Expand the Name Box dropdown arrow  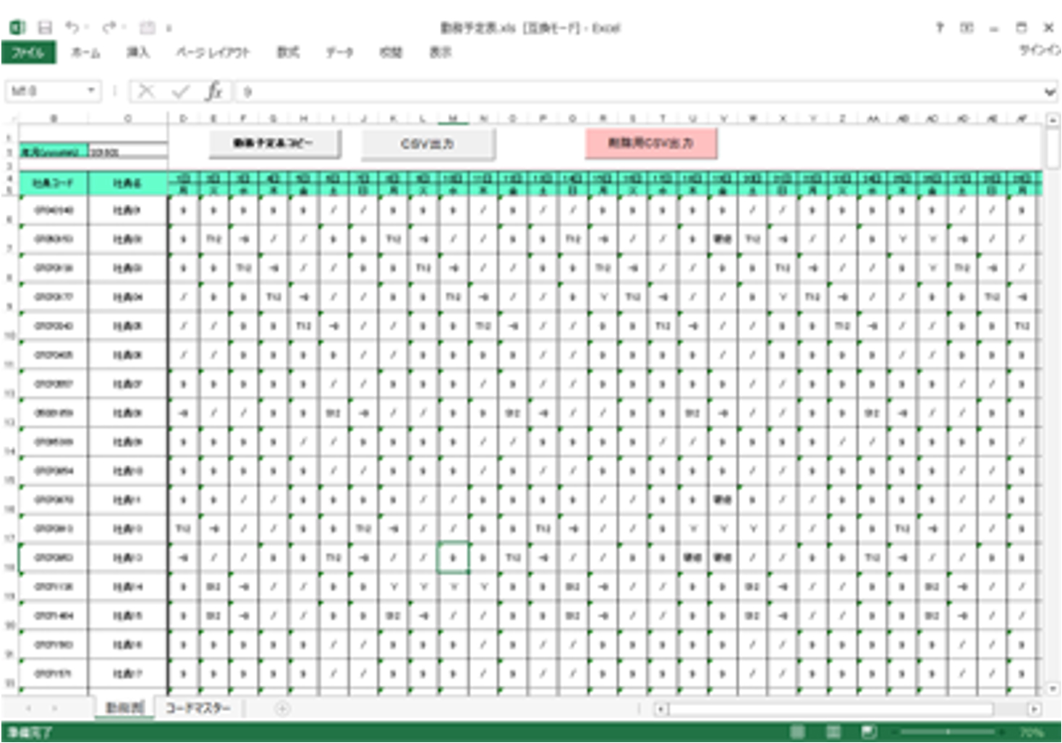pyautogui.click(x=92, y=91)
